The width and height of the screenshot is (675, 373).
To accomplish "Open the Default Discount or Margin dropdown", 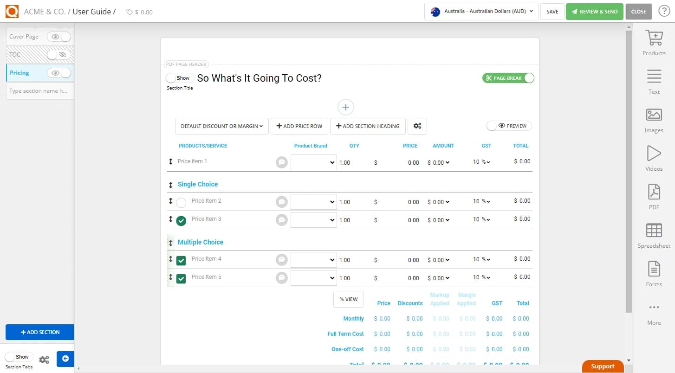I will point(221,126).
